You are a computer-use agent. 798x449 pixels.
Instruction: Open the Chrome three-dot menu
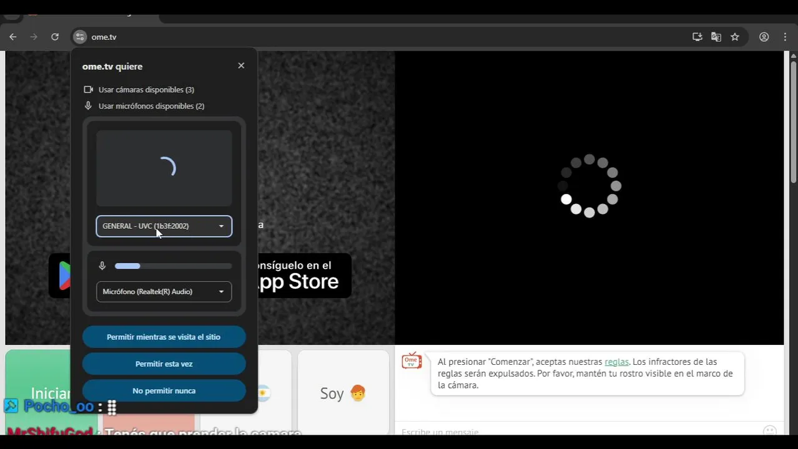pos(785,37)
